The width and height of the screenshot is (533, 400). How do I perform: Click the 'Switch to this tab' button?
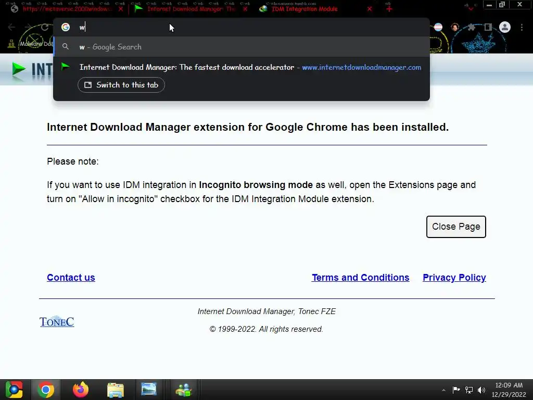[x=121, y=85]
